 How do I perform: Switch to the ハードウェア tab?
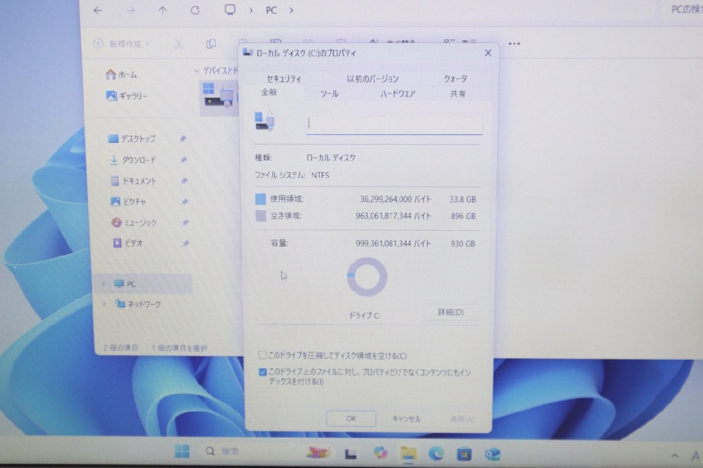pos(398,94)
